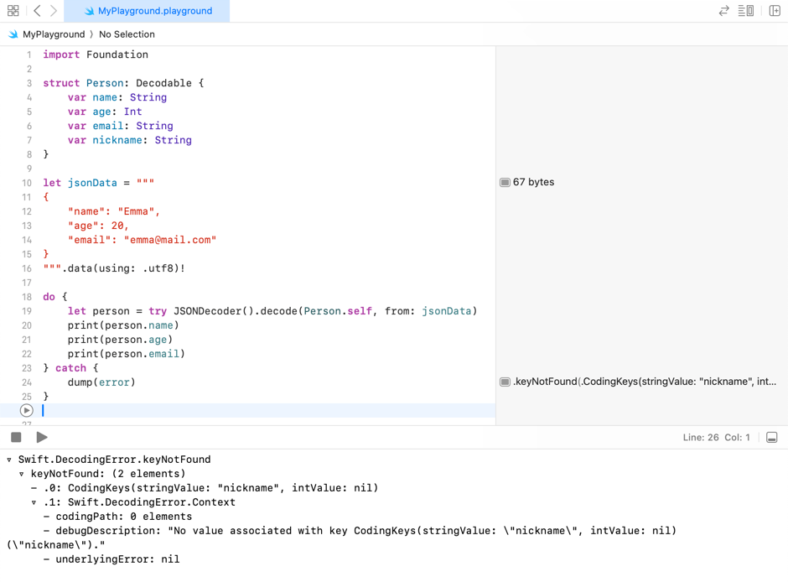This screenshot has height=582, width=788.
Task: Toggle the debug area visibility button
Action: point(772,437)
